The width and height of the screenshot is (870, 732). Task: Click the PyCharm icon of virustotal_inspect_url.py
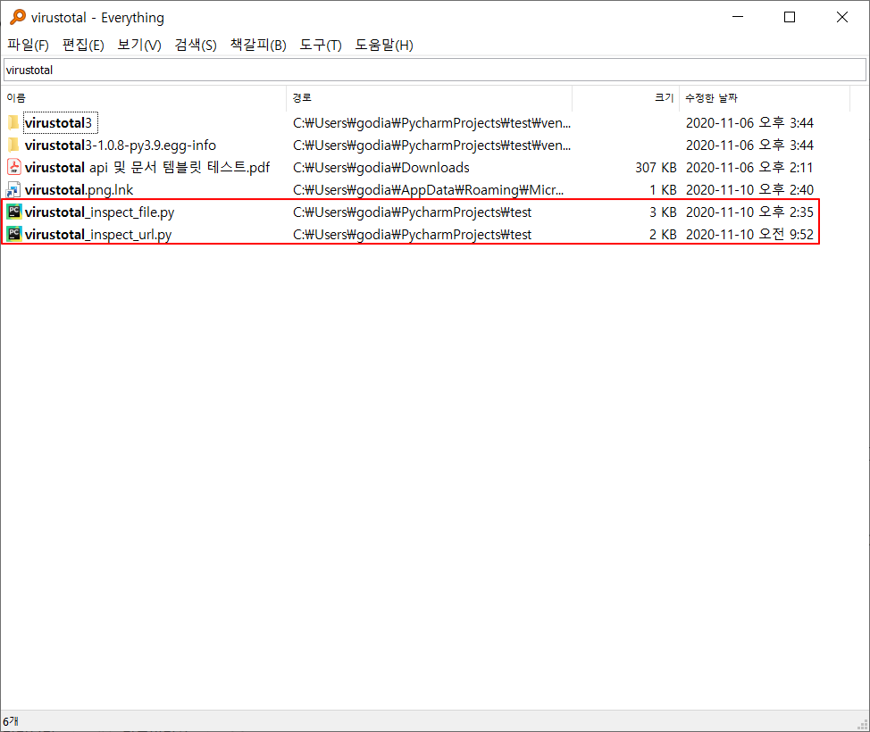14,234
